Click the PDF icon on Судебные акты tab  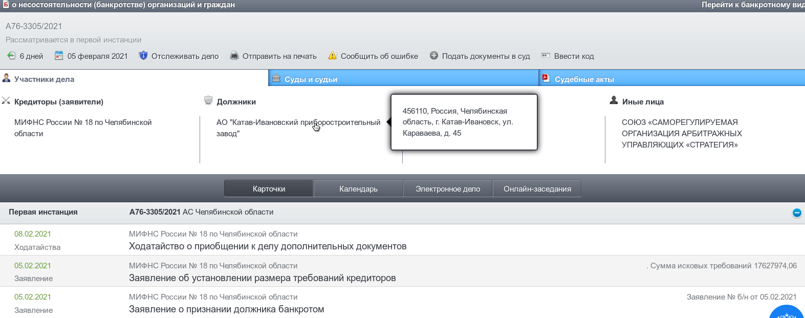(x=546, y=78)
